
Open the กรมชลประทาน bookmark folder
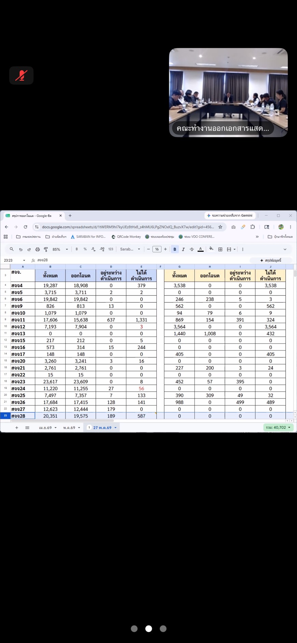tap(28, 236)
